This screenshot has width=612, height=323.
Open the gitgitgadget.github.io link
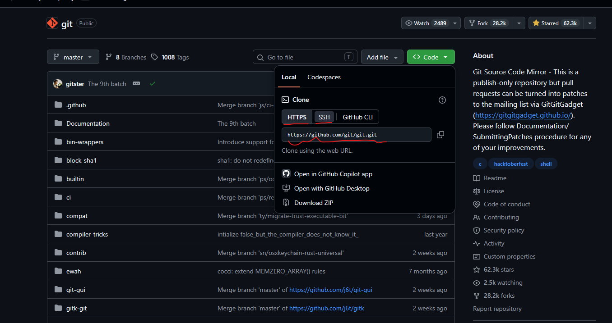524,115
